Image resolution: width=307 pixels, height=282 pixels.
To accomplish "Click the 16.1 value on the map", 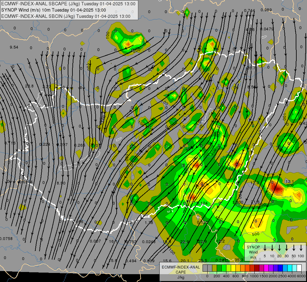I will pos(113,242).
